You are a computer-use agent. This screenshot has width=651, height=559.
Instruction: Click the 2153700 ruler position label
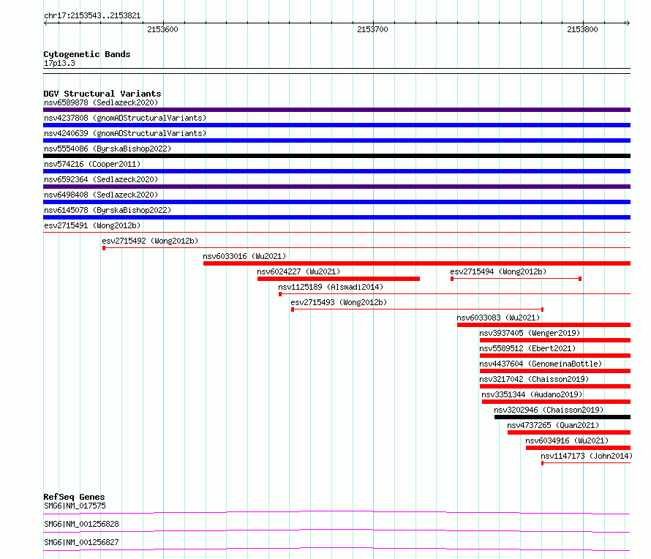372,29
